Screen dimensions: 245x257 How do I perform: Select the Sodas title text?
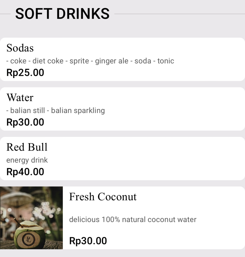tap(20, 48)
